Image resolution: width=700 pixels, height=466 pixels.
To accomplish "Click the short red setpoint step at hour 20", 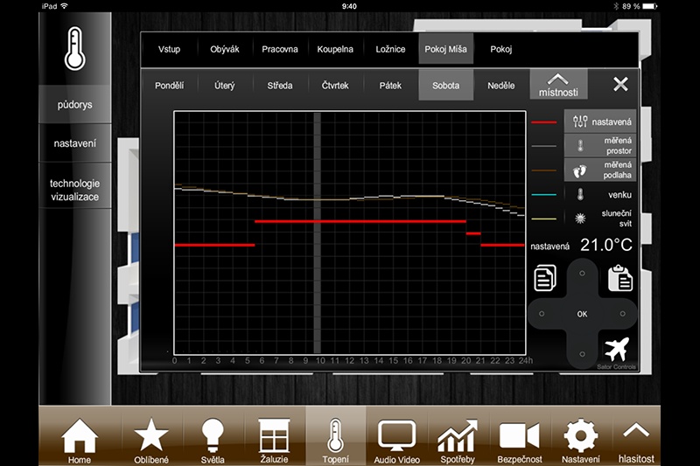I will click(473, 233).
